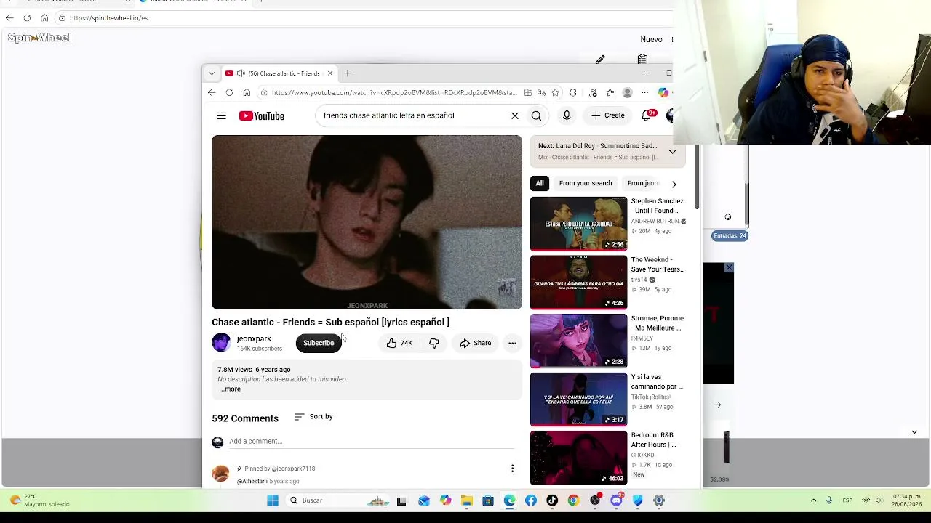The image size is (931, 523).
Task: Like the Chase Atlantic video
Action: click(x=399, y=343)
